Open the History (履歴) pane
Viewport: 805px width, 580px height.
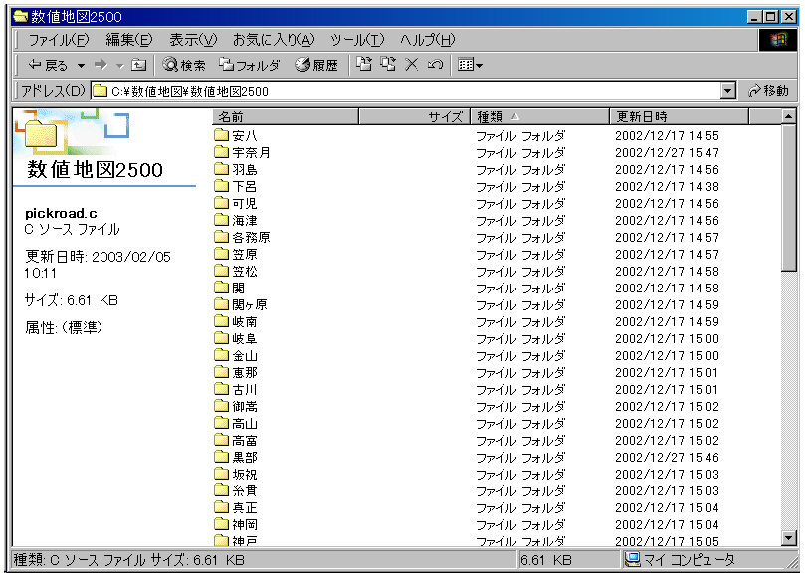[316, 65]
